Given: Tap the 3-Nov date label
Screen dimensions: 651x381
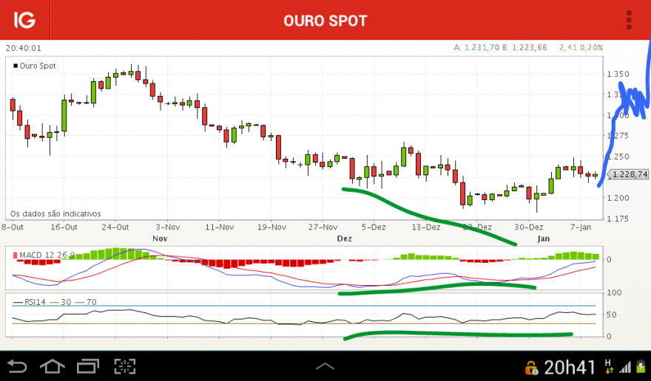Looking at the screenshot, I should tap(168, 227).
